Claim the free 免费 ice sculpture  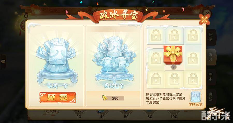click(58, 97)
